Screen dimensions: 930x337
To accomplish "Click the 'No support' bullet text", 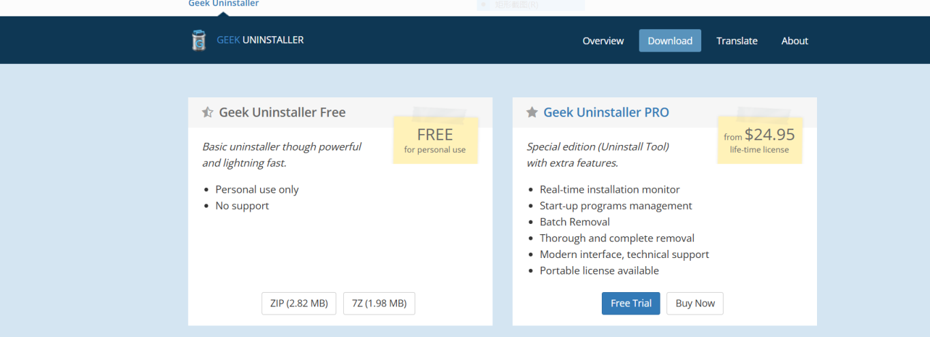I will tap(242, 206).
